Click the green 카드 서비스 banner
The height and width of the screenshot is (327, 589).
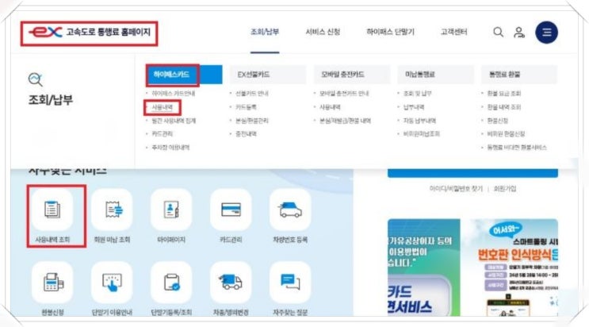(424, 267)
